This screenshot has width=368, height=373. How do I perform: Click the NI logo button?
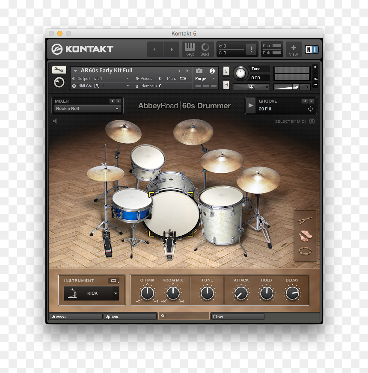click(312, 49)
